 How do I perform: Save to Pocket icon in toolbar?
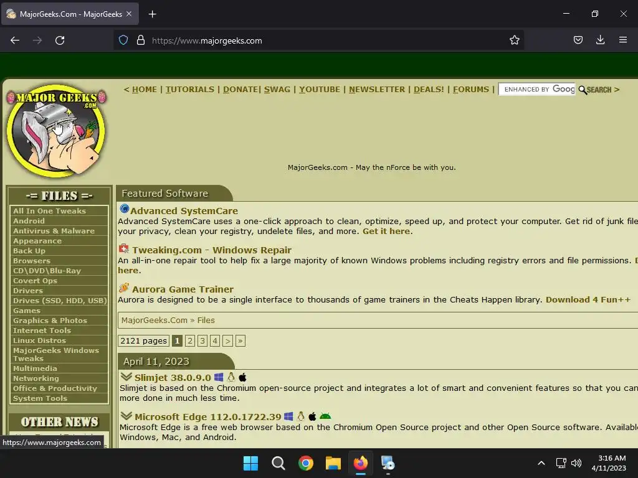point(578,40)
